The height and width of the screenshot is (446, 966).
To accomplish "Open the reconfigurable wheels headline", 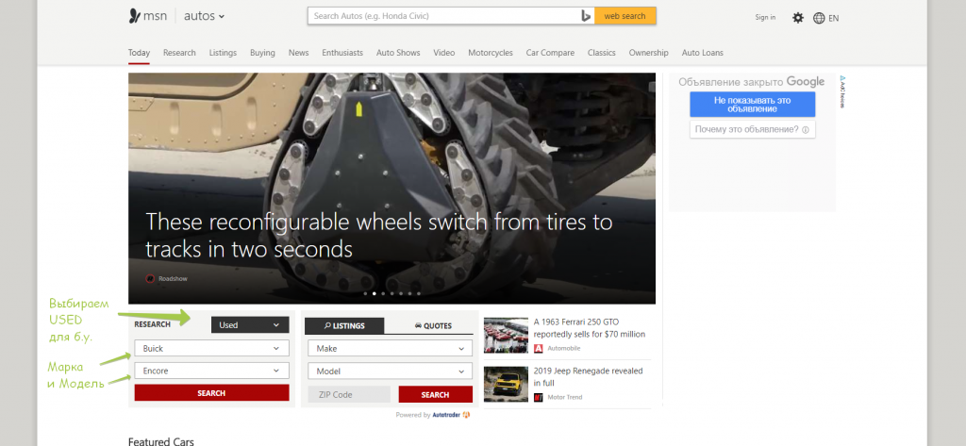I will click(x=379, y=236).
